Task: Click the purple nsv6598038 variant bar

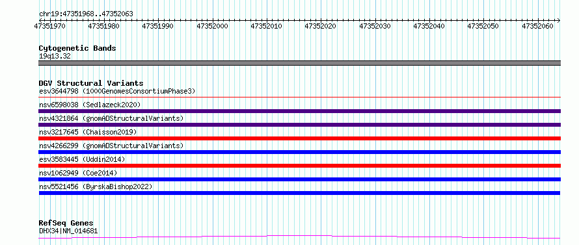Action: pos(299,111)
